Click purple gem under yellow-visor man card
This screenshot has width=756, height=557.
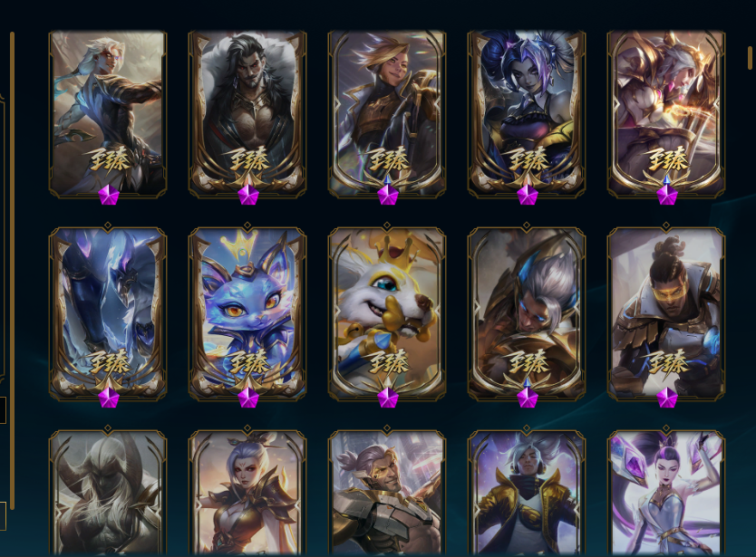(667, 398)
